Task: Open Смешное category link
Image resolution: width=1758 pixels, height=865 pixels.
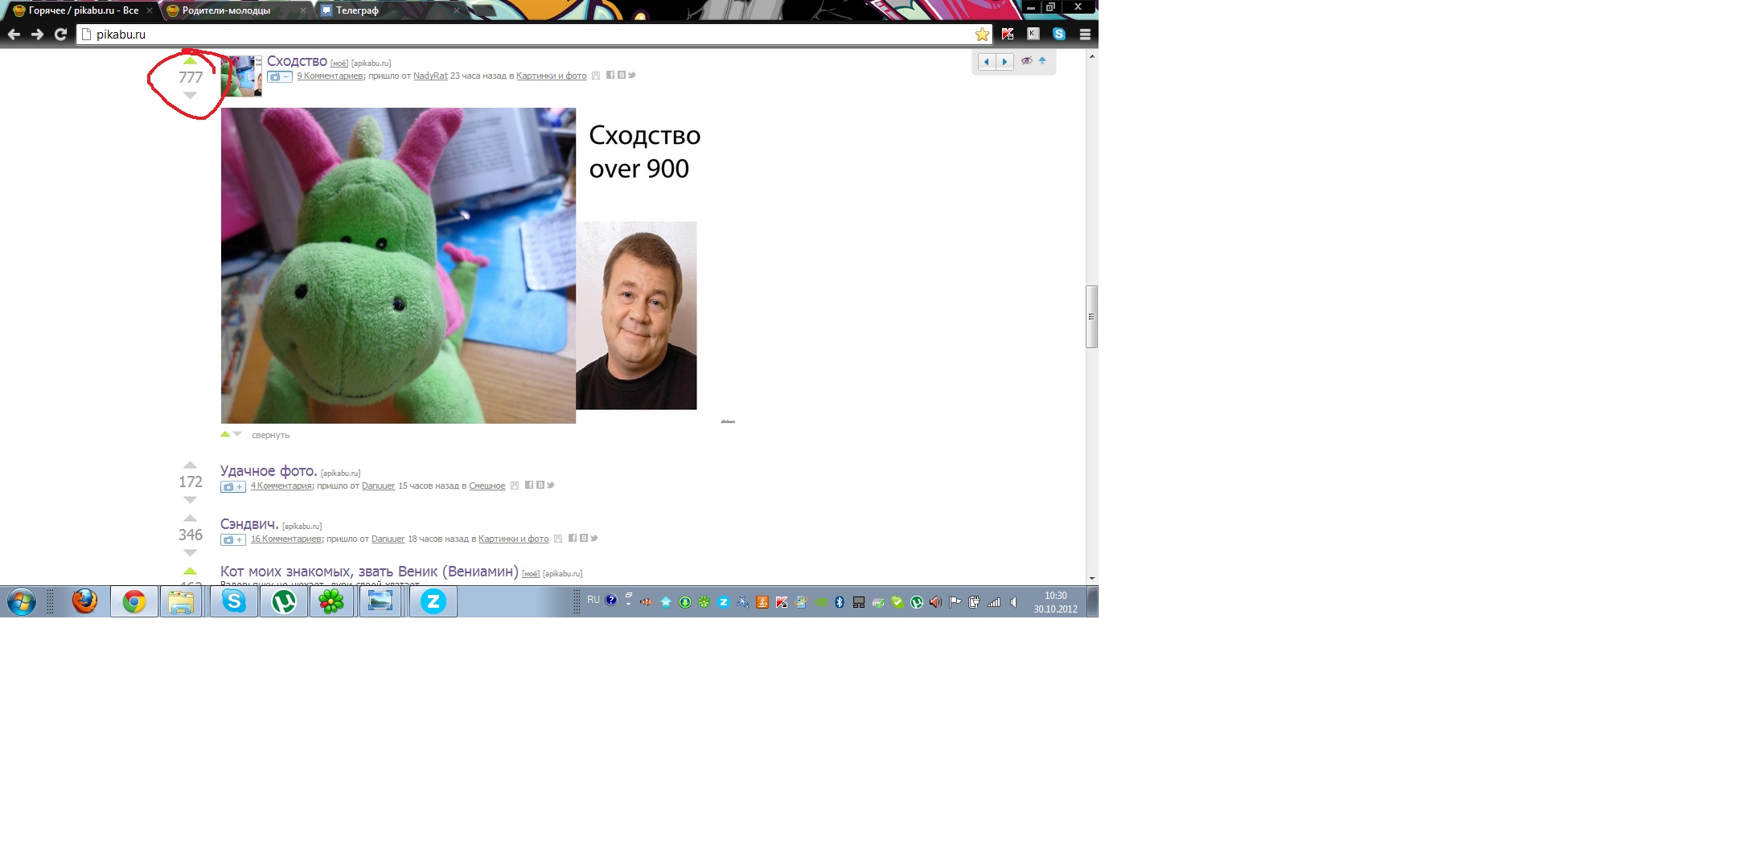Action: 487,486
